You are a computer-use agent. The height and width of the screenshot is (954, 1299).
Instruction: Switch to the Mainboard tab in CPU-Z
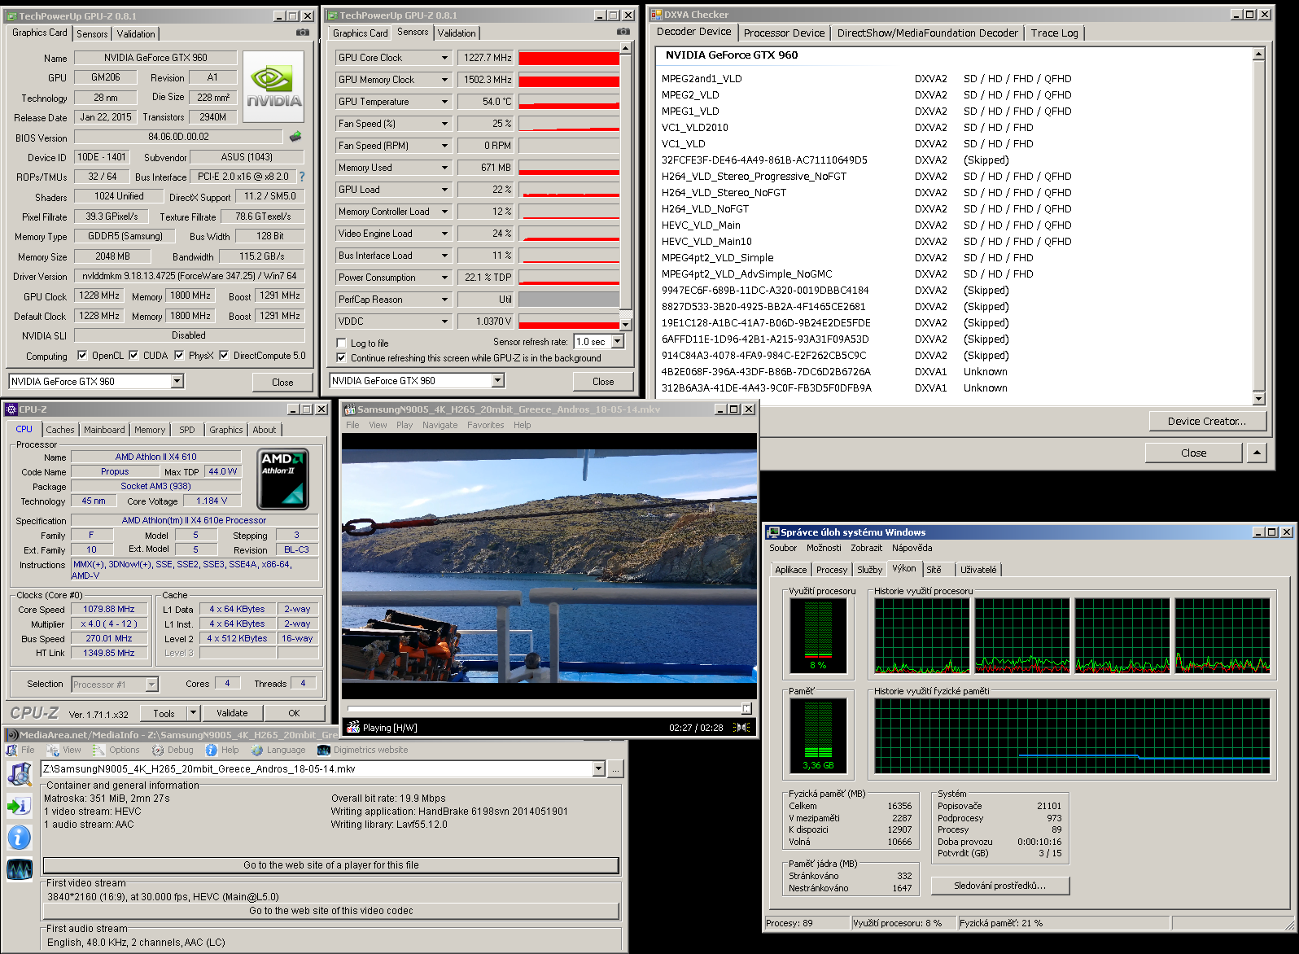(104, 430)
